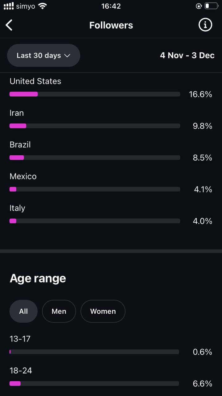
Task: Tap chevron beside Last 30 days
Action: pyautogui.click(x=67, y=56)
